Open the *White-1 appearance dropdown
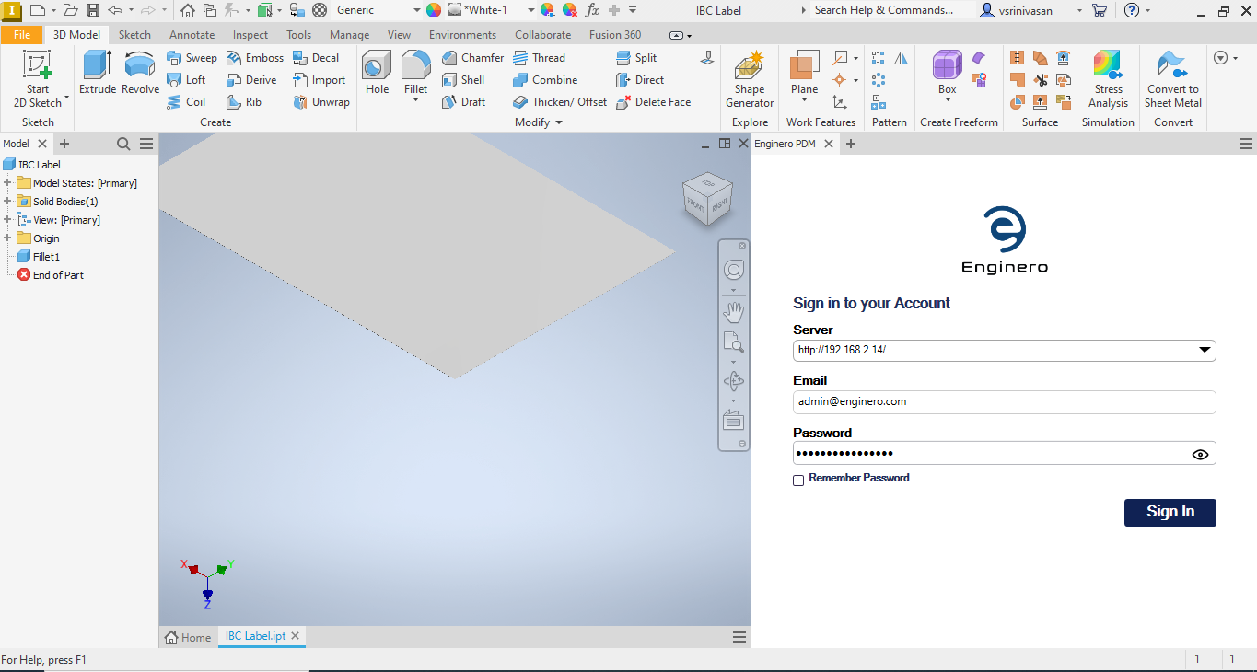 point(530,10)
